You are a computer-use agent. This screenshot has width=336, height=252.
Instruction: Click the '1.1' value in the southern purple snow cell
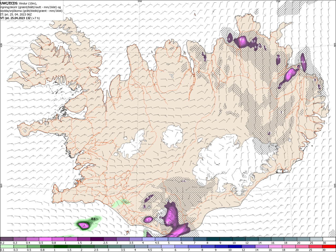point(149,220)
